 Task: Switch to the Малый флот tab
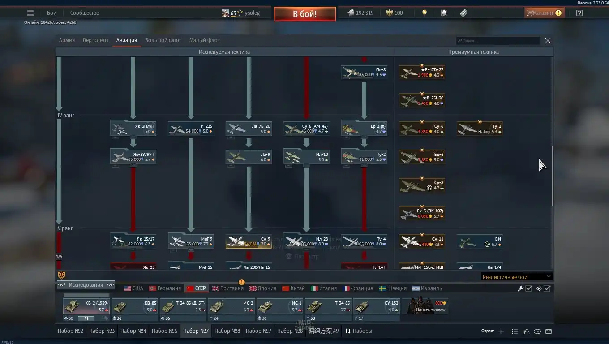click(204, 40)
